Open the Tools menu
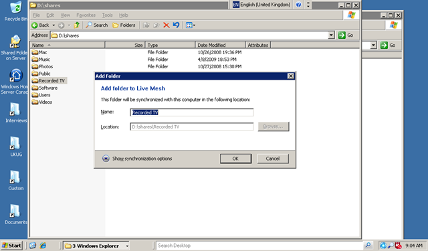The image size is (428, 251). [x=107, y=15]
